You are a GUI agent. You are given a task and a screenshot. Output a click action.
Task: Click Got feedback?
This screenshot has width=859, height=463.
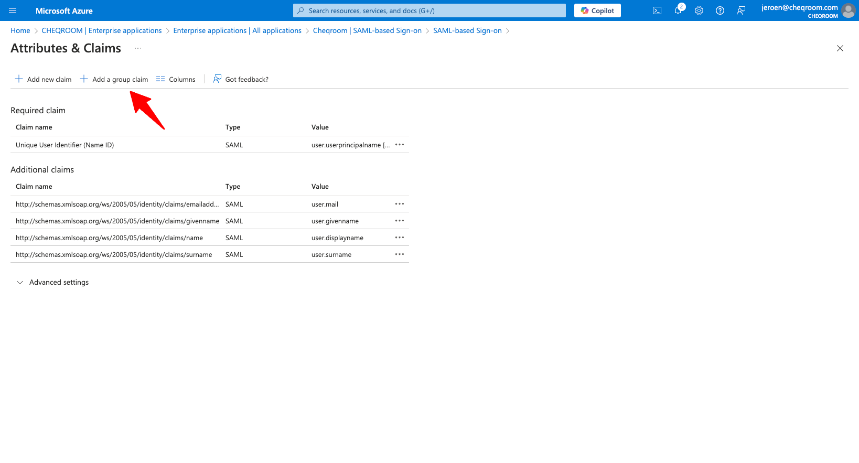241,79
